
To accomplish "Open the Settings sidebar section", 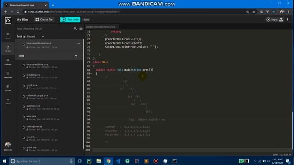I will pyautogui.click(x=8, y=101).
